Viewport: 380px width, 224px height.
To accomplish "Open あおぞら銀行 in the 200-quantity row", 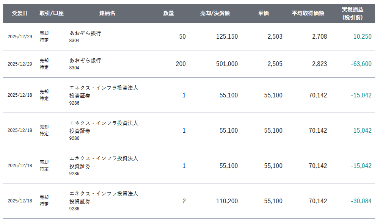I will pos(85,61).
